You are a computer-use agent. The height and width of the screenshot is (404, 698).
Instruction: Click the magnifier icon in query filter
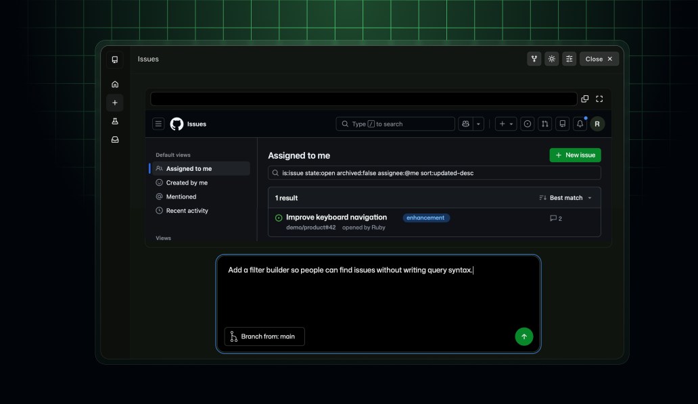pyautogui.click(x=275, y=173)
